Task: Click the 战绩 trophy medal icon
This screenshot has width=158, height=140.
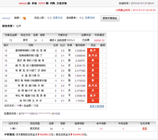Action: pyautogui.click(x=24, y=18)
